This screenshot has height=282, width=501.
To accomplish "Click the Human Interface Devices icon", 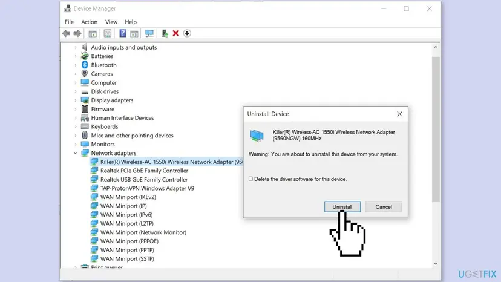I will tap(85, 117).
